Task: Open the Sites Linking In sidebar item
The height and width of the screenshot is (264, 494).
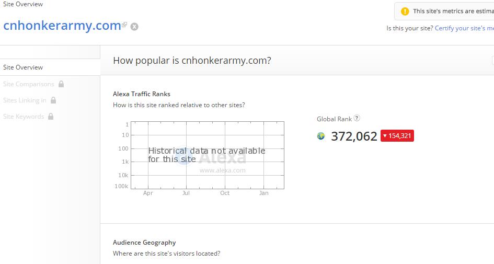Action: [25, 100]
